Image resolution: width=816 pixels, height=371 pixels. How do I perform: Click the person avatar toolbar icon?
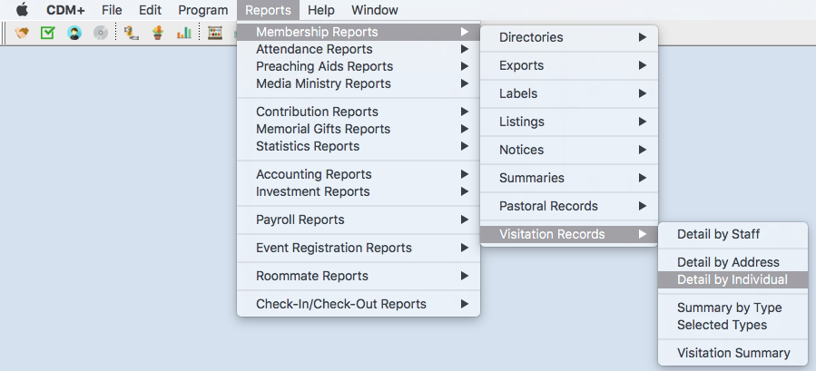point(74,33)
